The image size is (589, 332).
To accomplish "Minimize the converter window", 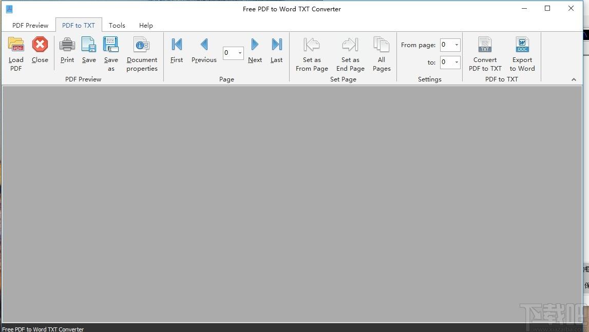I will tap(524, 9).
